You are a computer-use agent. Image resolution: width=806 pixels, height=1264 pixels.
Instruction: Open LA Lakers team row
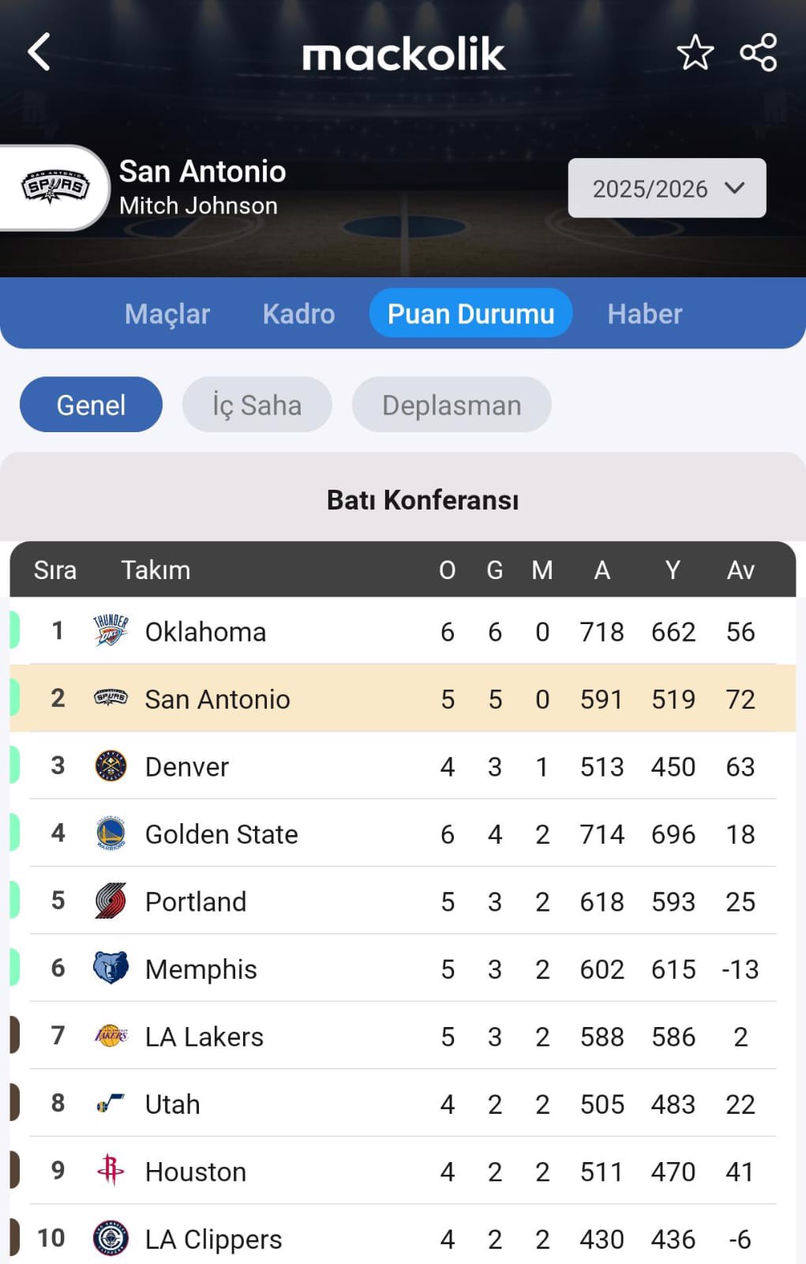click(204, 1036)
